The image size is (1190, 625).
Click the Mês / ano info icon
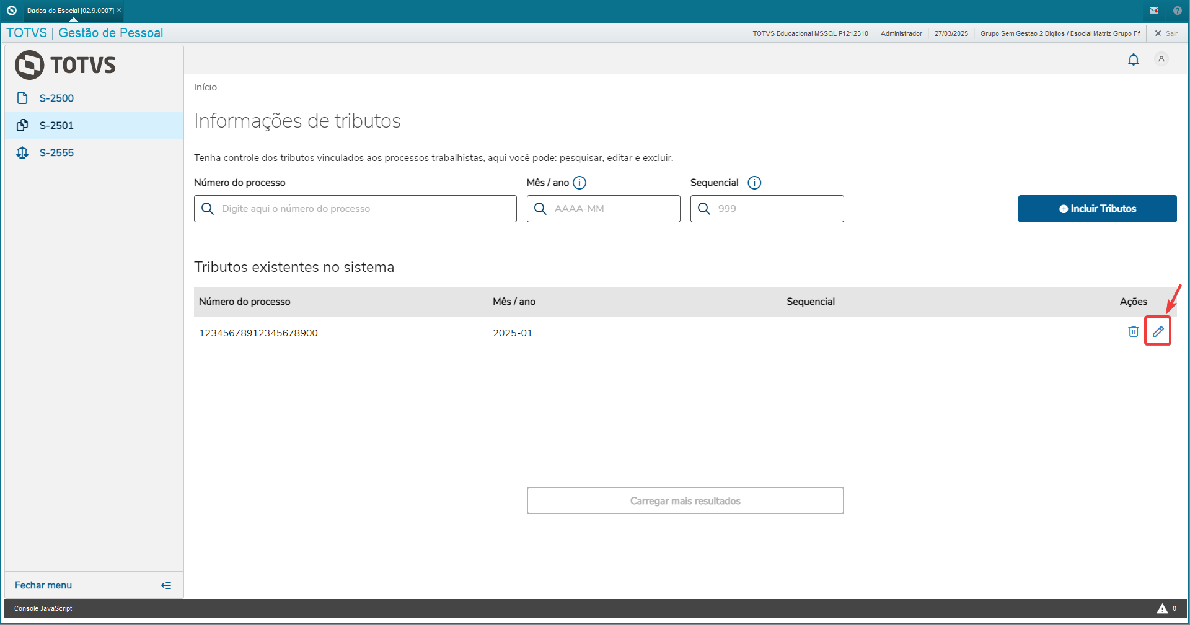[580, 183]
